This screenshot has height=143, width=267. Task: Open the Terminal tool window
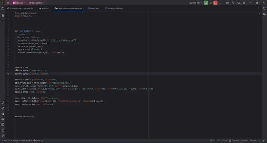(3, 125)
